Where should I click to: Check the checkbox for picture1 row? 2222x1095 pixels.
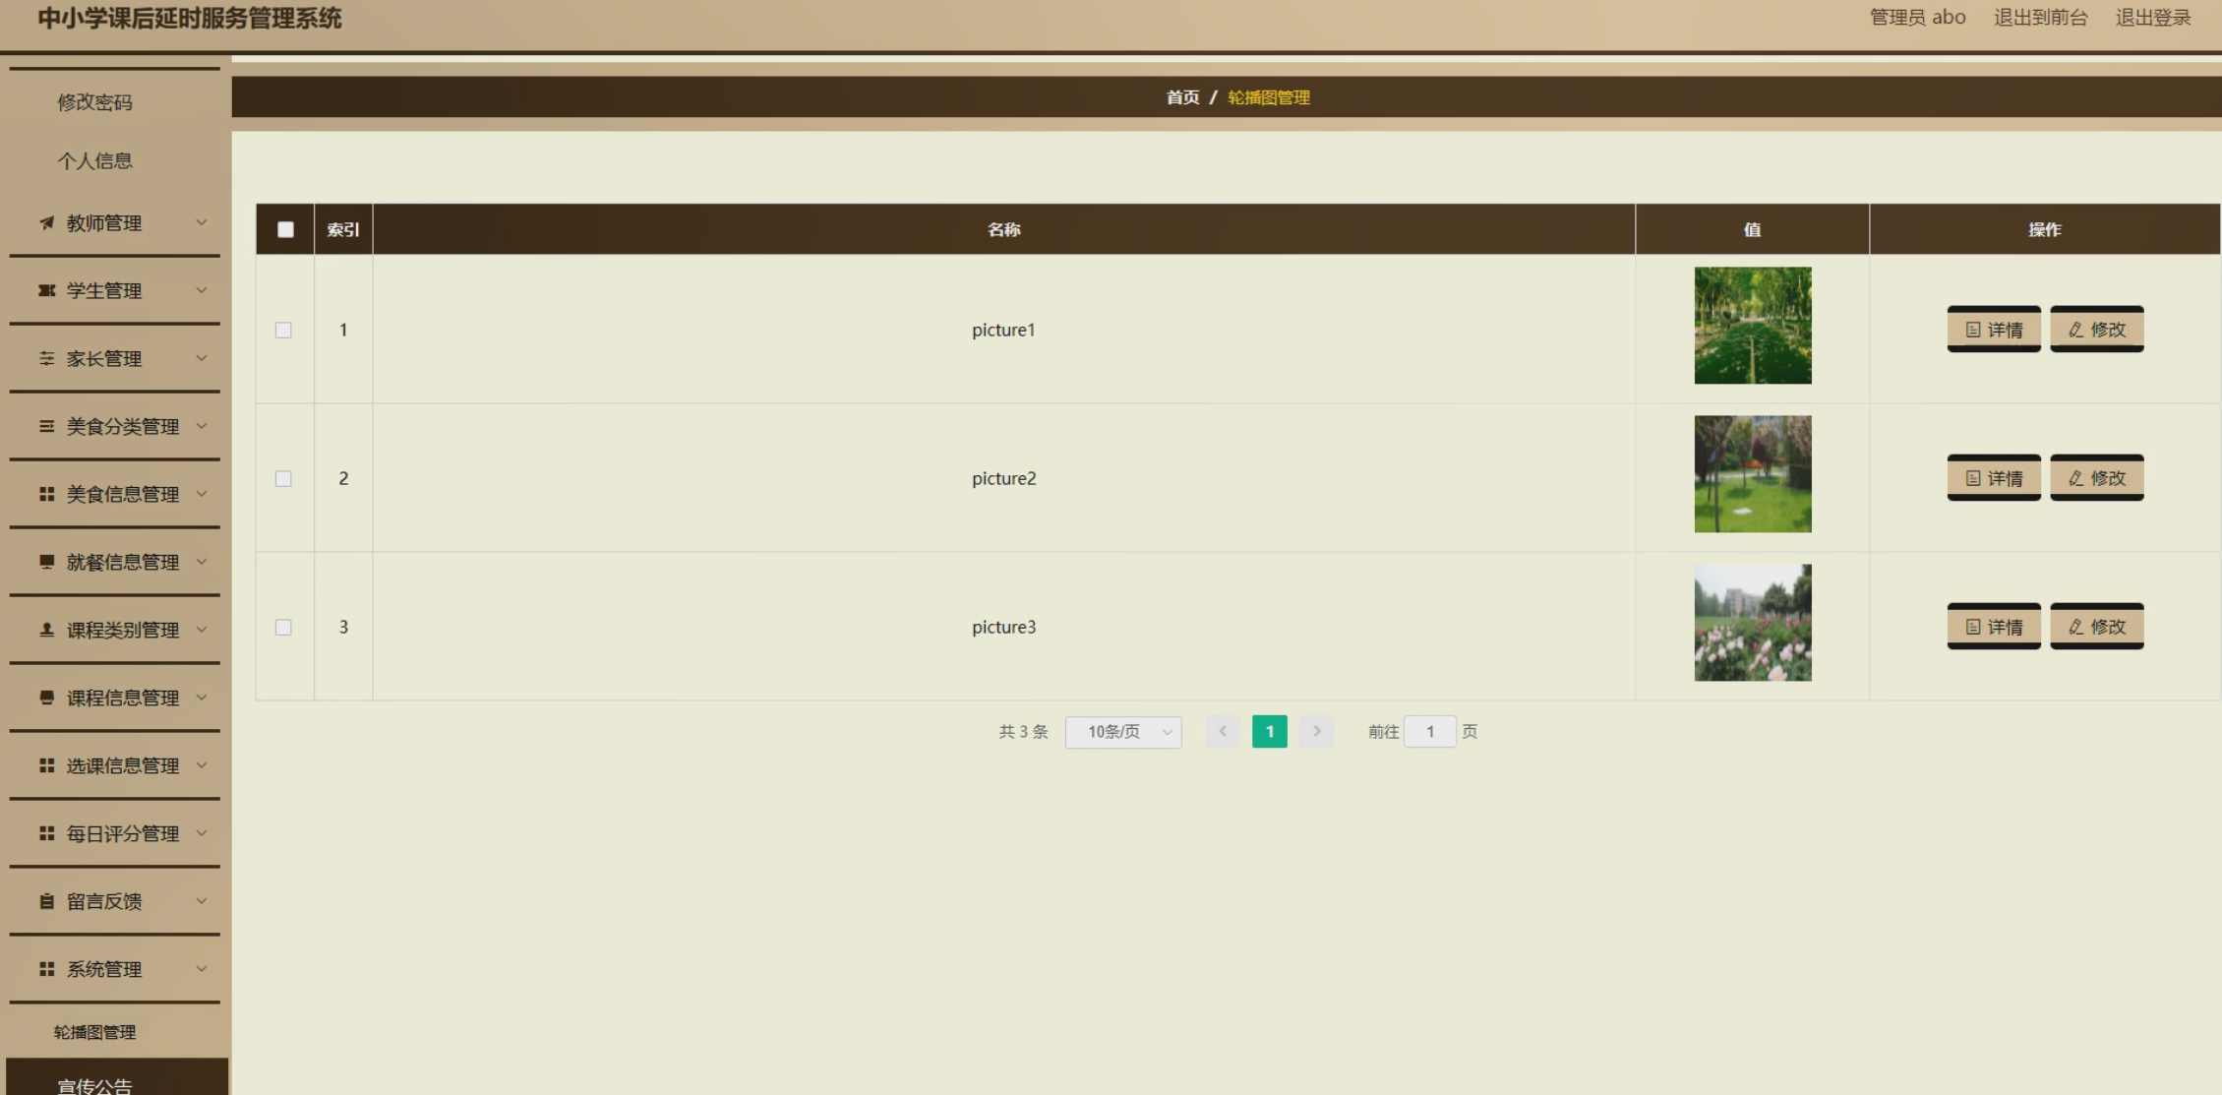(x=283, y=331)
